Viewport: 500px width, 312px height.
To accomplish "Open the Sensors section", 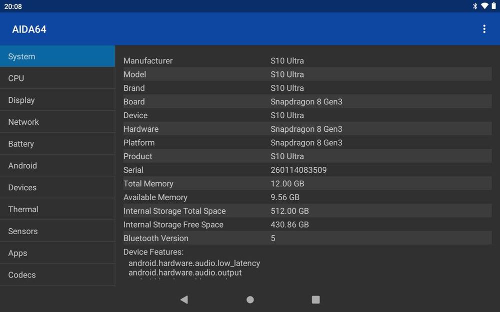I will 57,231.
